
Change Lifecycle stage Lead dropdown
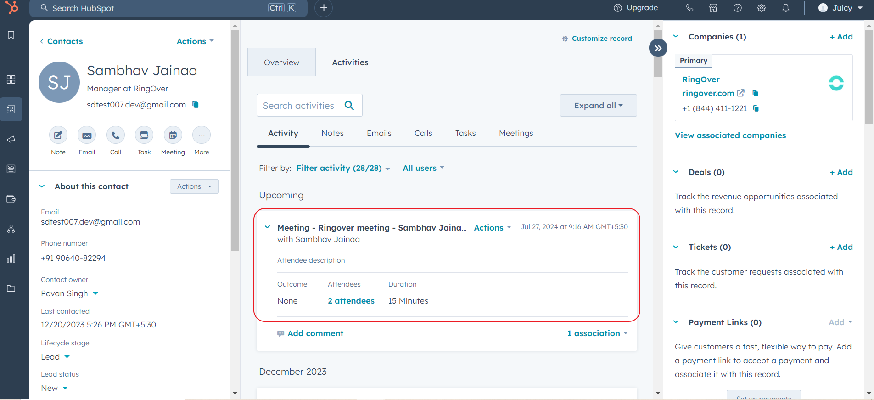[x=55, y=357]
